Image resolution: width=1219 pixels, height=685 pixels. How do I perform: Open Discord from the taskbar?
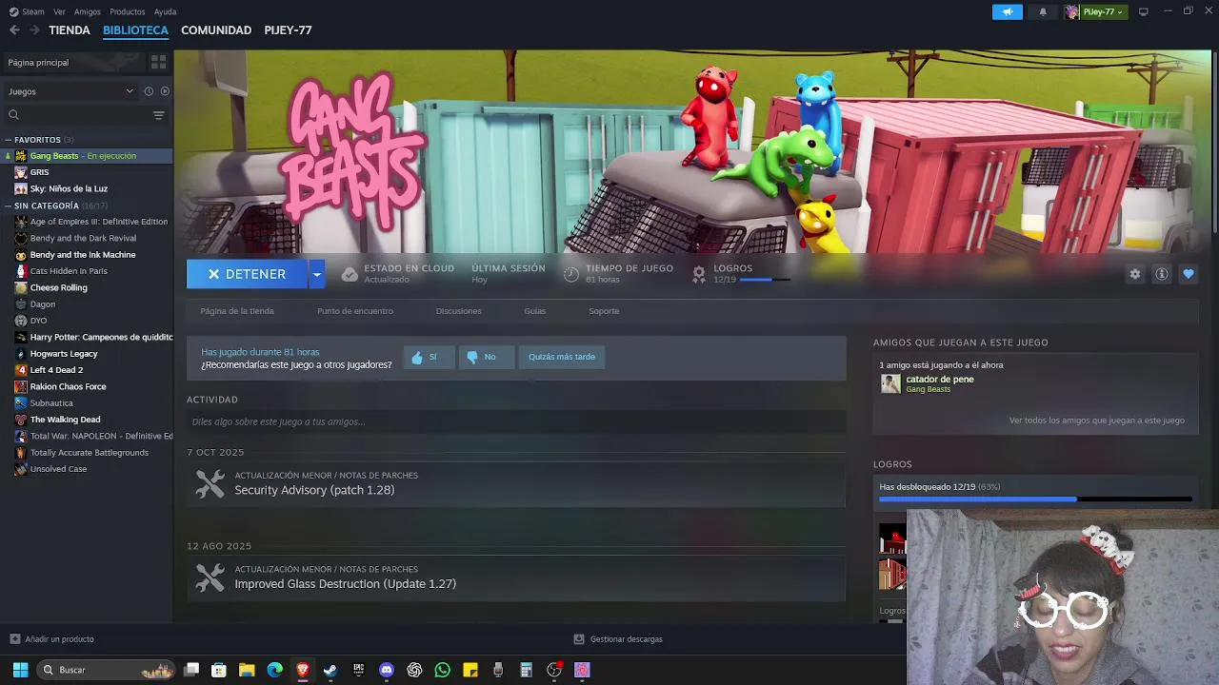(x=387, y=670)
